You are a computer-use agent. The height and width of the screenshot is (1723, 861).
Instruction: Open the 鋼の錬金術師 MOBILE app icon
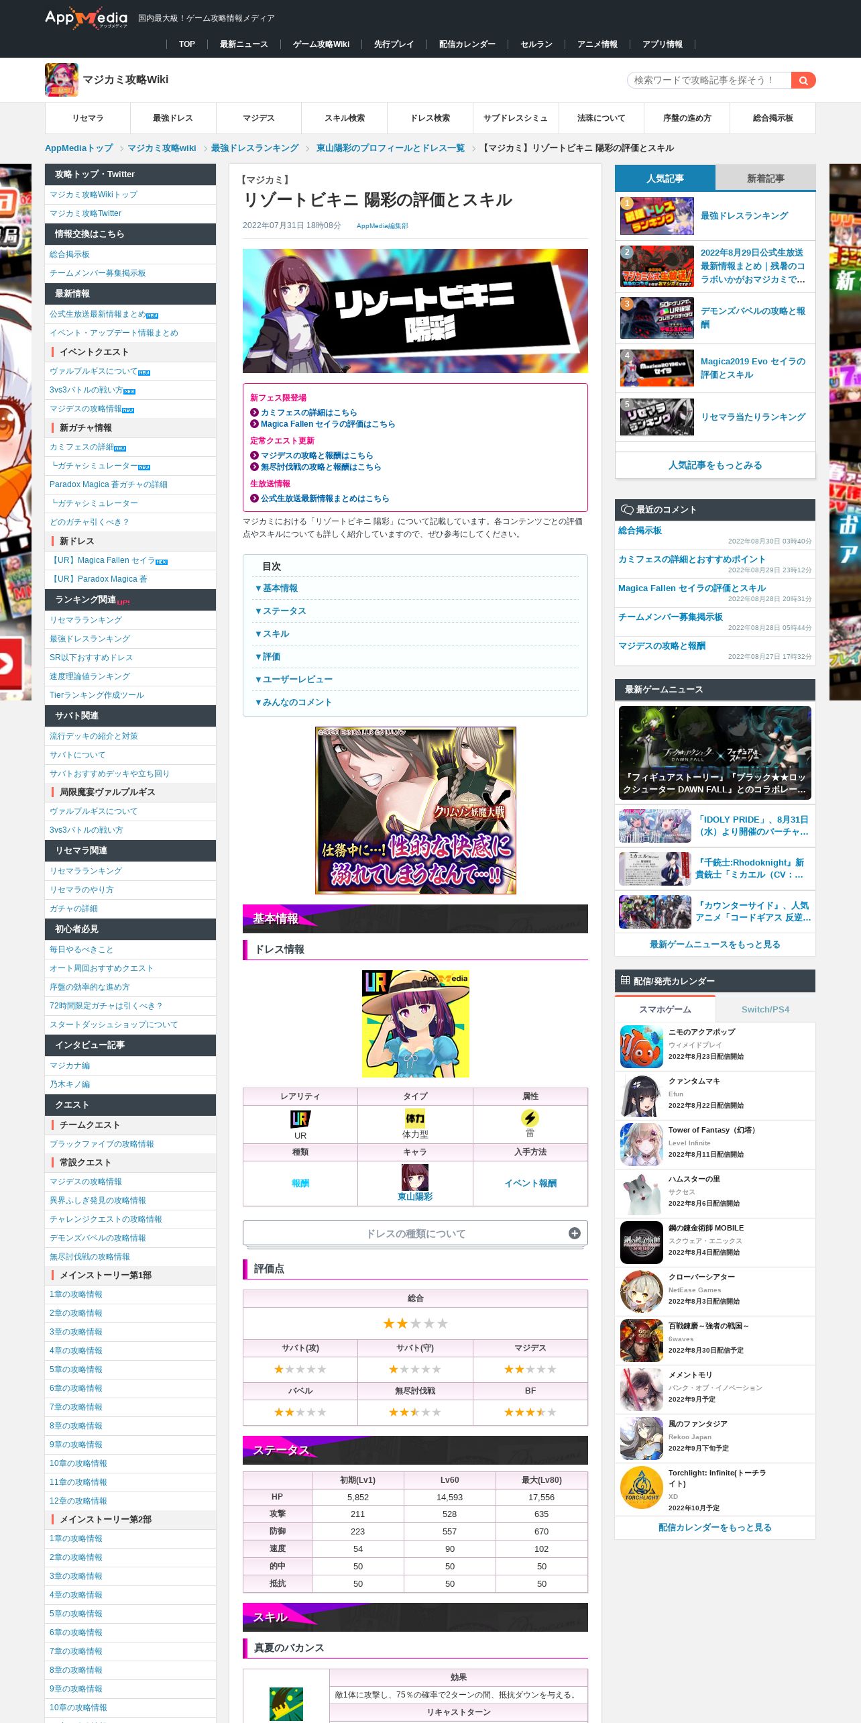coord(642,1243)
